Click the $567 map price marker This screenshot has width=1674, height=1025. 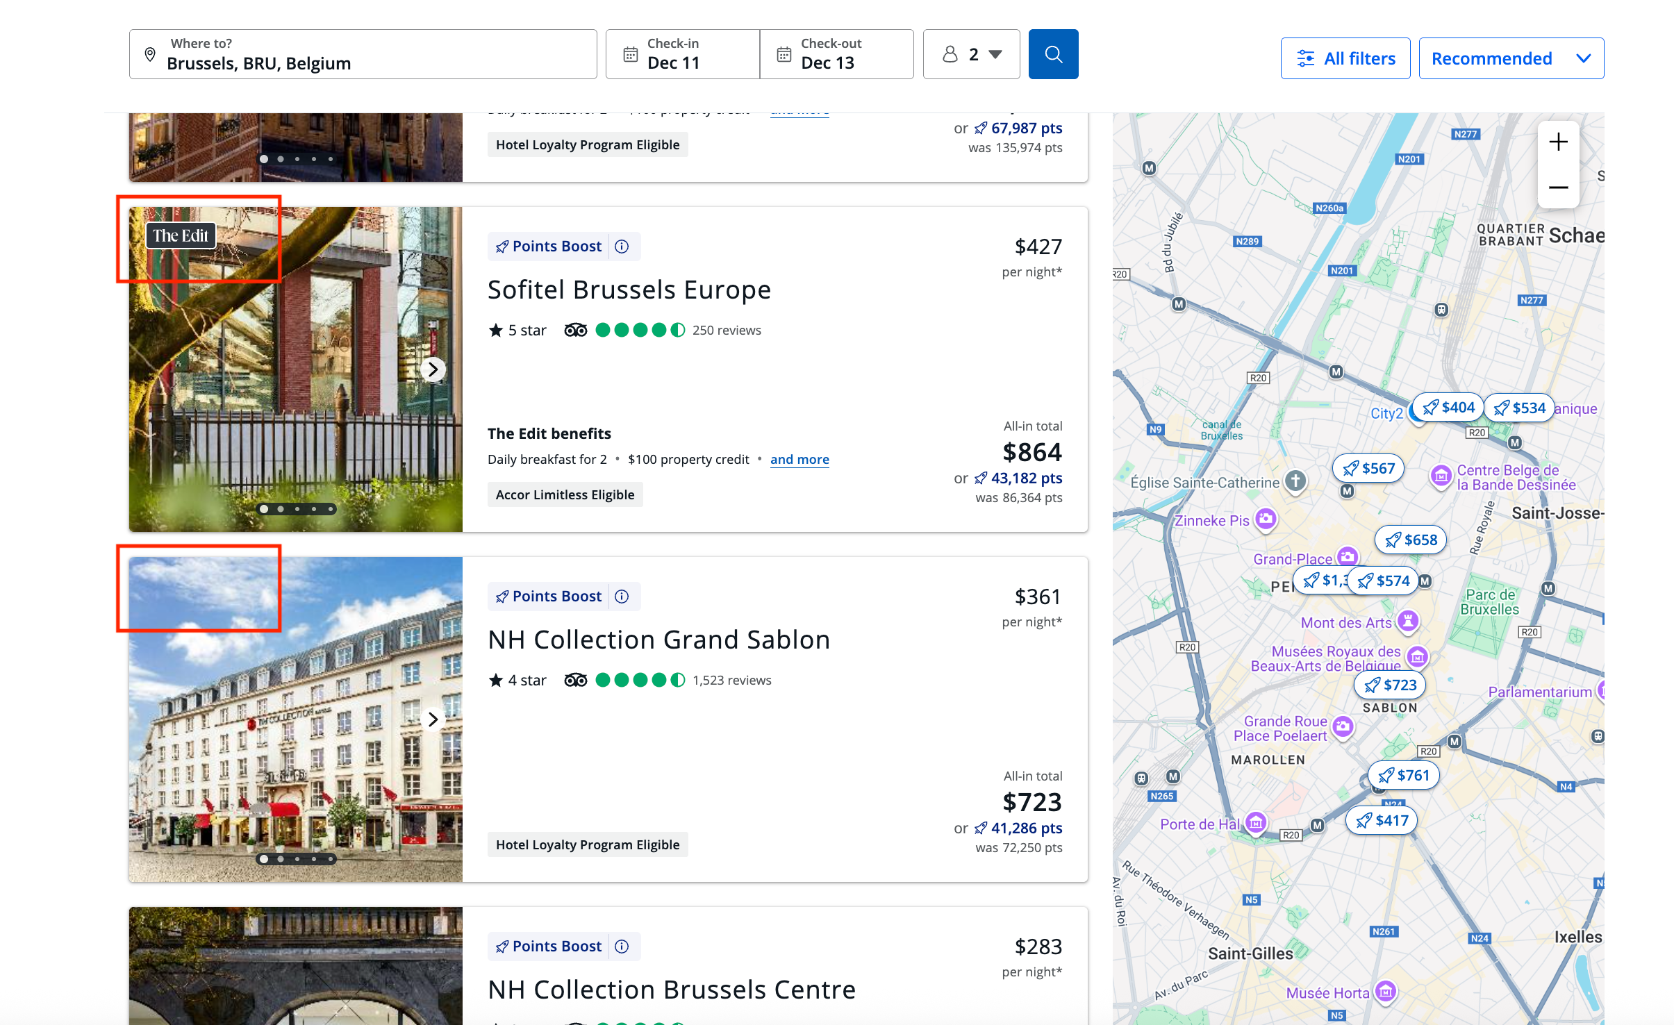coord(1368,469)
